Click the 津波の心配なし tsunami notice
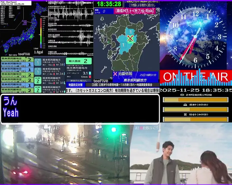232x185 pixels. 79,81
